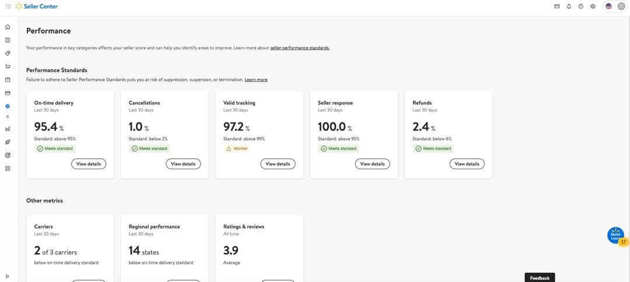630x282 pixels.
Task: Open the price tag sidebar icon
Action: coord(8,53)
